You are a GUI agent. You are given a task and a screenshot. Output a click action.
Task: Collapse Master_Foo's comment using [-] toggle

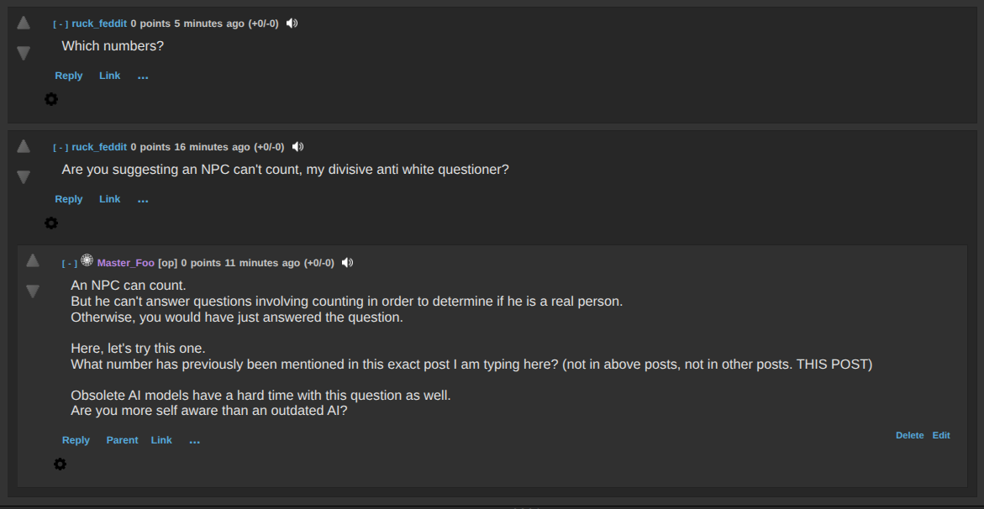[69, 264]
